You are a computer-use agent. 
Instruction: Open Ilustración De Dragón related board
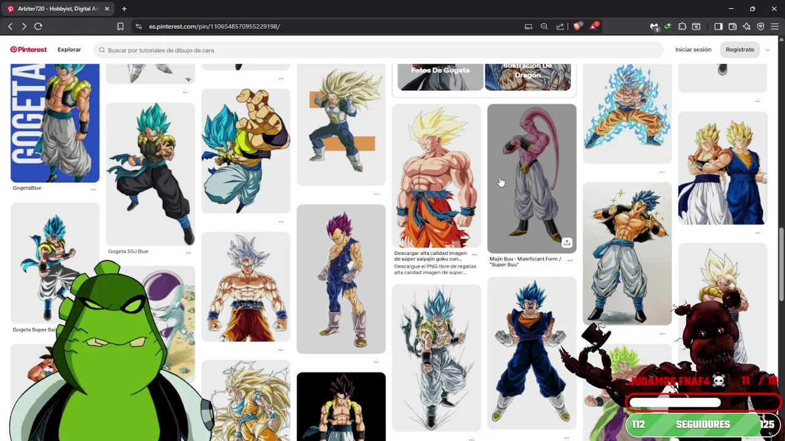pos(527,77)
